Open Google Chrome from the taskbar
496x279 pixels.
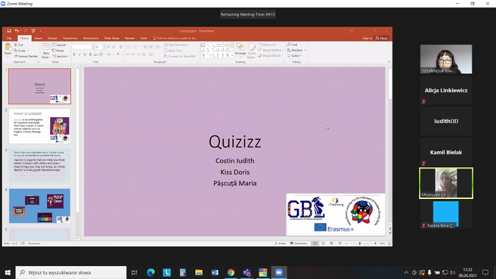231,272
